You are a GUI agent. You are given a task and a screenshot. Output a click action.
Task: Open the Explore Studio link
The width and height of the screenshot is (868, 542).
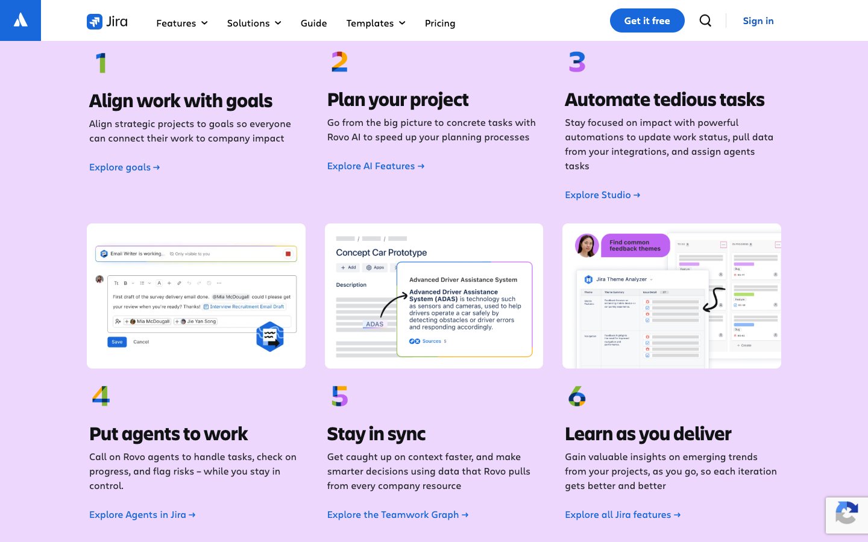pyautogui.click(x=602, y=195)
